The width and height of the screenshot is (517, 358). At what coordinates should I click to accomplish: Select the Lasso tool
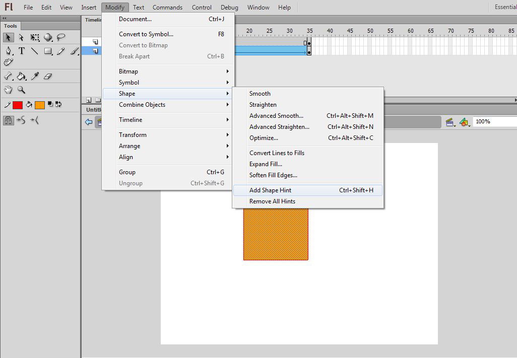pos(61,37)
